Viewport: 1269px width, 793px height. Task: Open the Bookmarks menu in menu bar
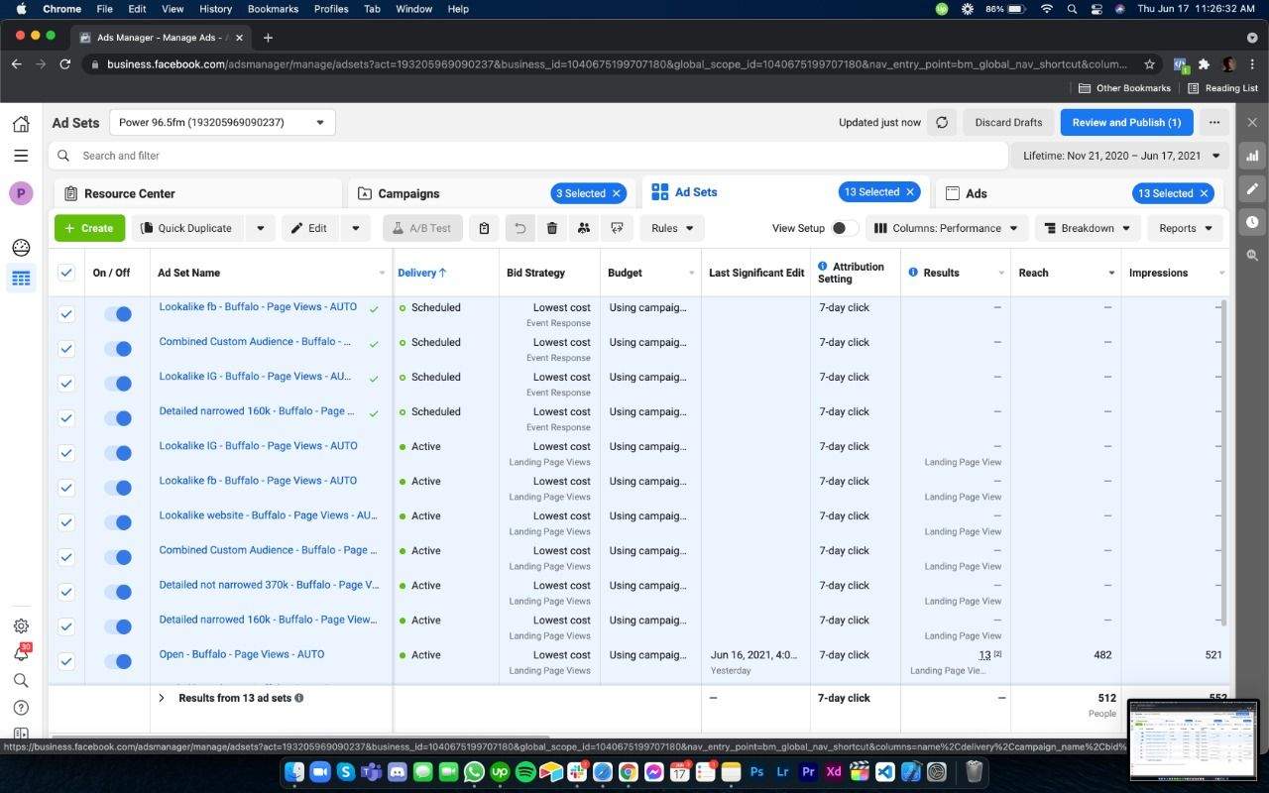pyautogui.click(x=273, y=9)
